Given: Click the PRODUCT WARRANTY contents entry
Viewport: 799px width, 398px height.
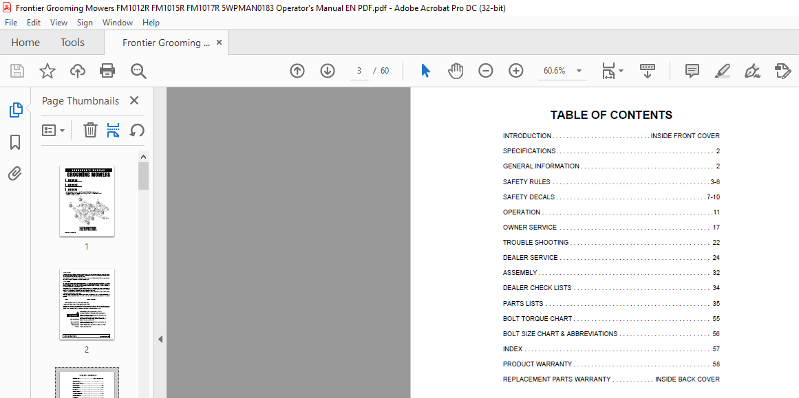Looking at the screenshot, I should point(611,364).
